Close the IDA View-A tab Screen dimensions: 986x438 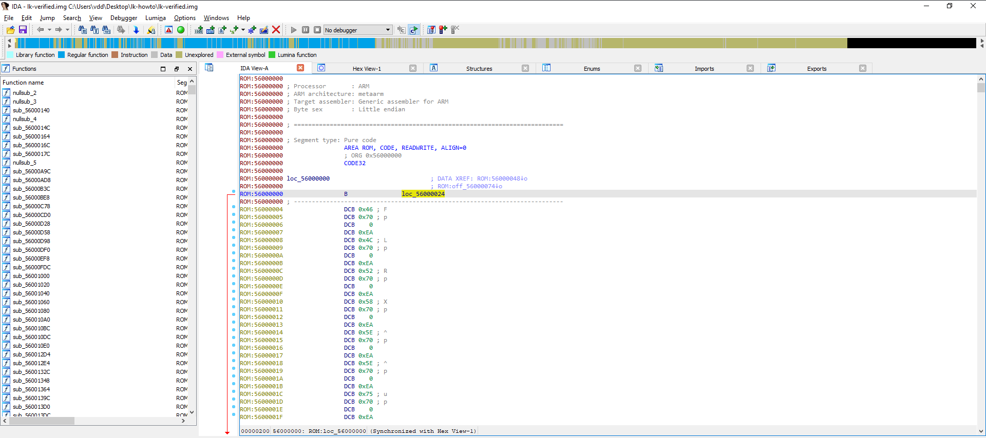300,68
